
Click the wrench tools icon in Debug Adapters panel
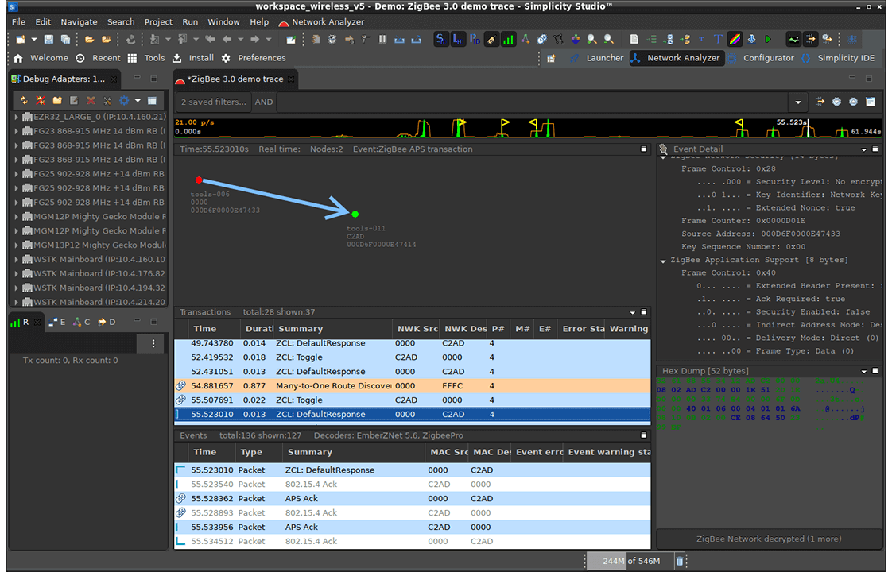click(107, 101)
